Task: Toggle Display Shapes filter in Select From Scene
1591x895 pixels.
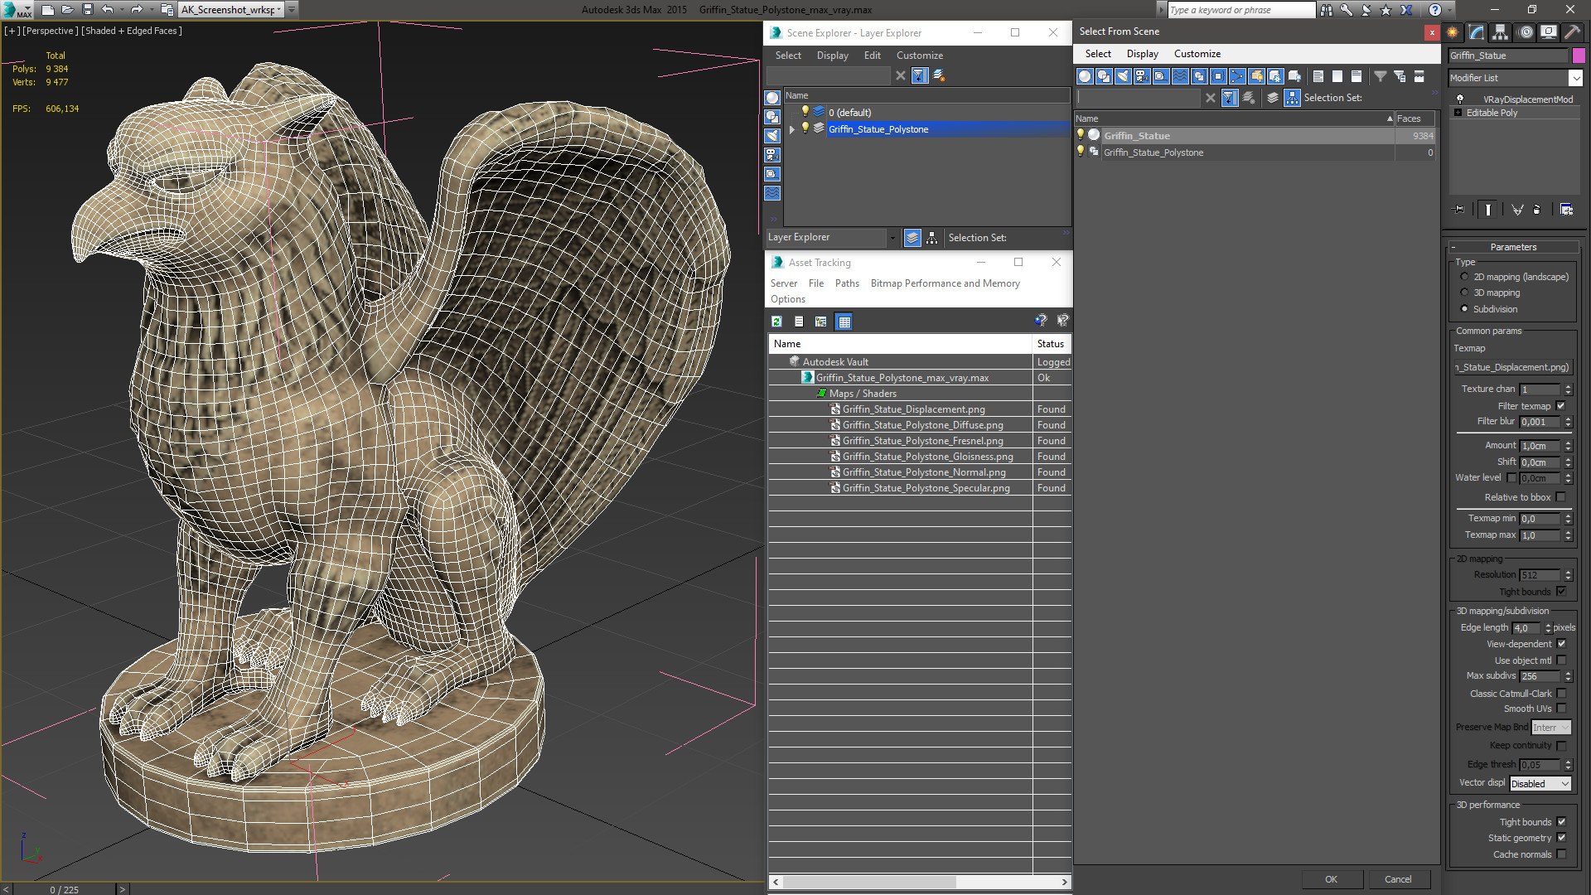Action: [x=1104, y=76]
